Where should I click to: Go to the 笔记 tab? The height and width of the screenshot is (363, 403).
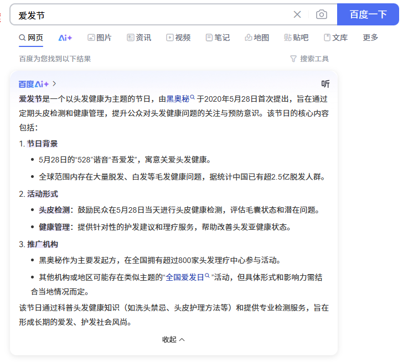[218, 38]
